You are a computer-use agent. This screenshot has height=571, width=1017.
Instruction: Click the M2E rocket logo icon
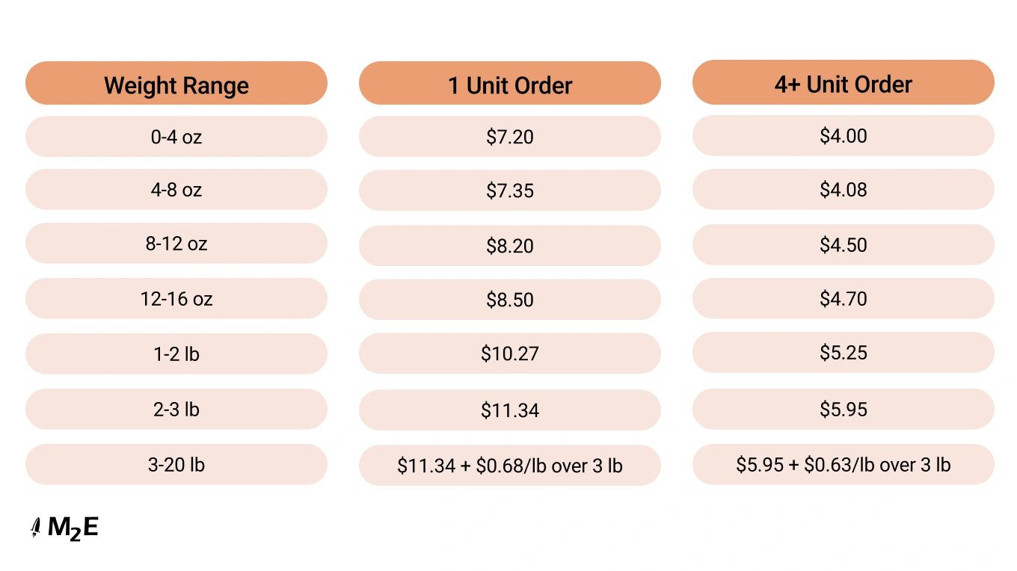pyautogui.click(x=35, y=528)
